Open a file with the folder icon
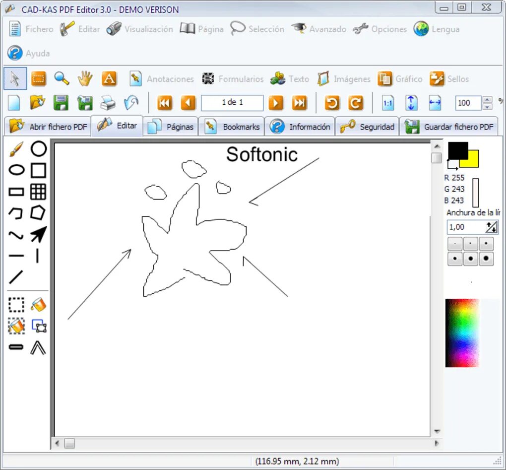This screenshot has height=470, width=506. click(37, 103)
